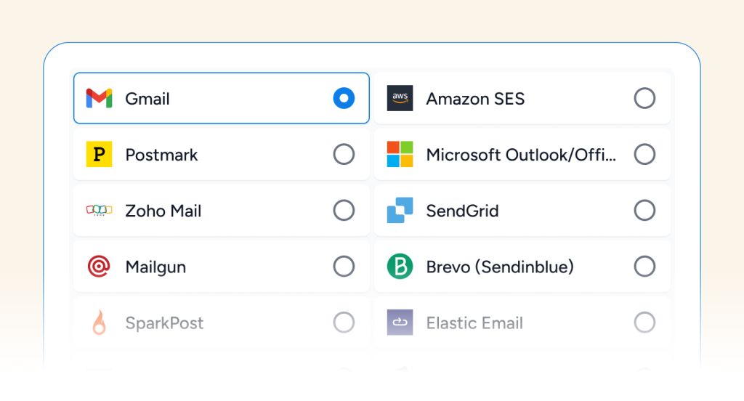
Task: Click the "Brevo (Sendinblue)" label text
Action: click(500, 267)
